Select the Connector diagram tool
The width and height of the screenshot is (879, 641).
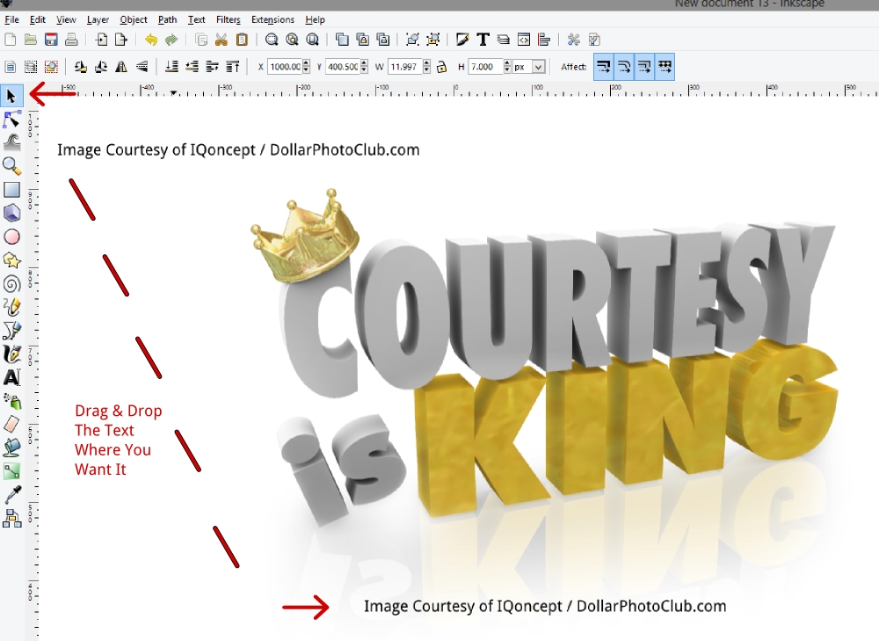tap(11, 518)
